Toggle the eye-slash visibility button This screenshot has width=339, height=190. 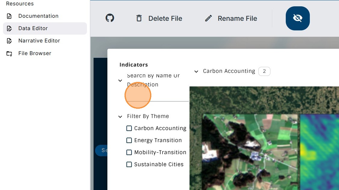297,18
